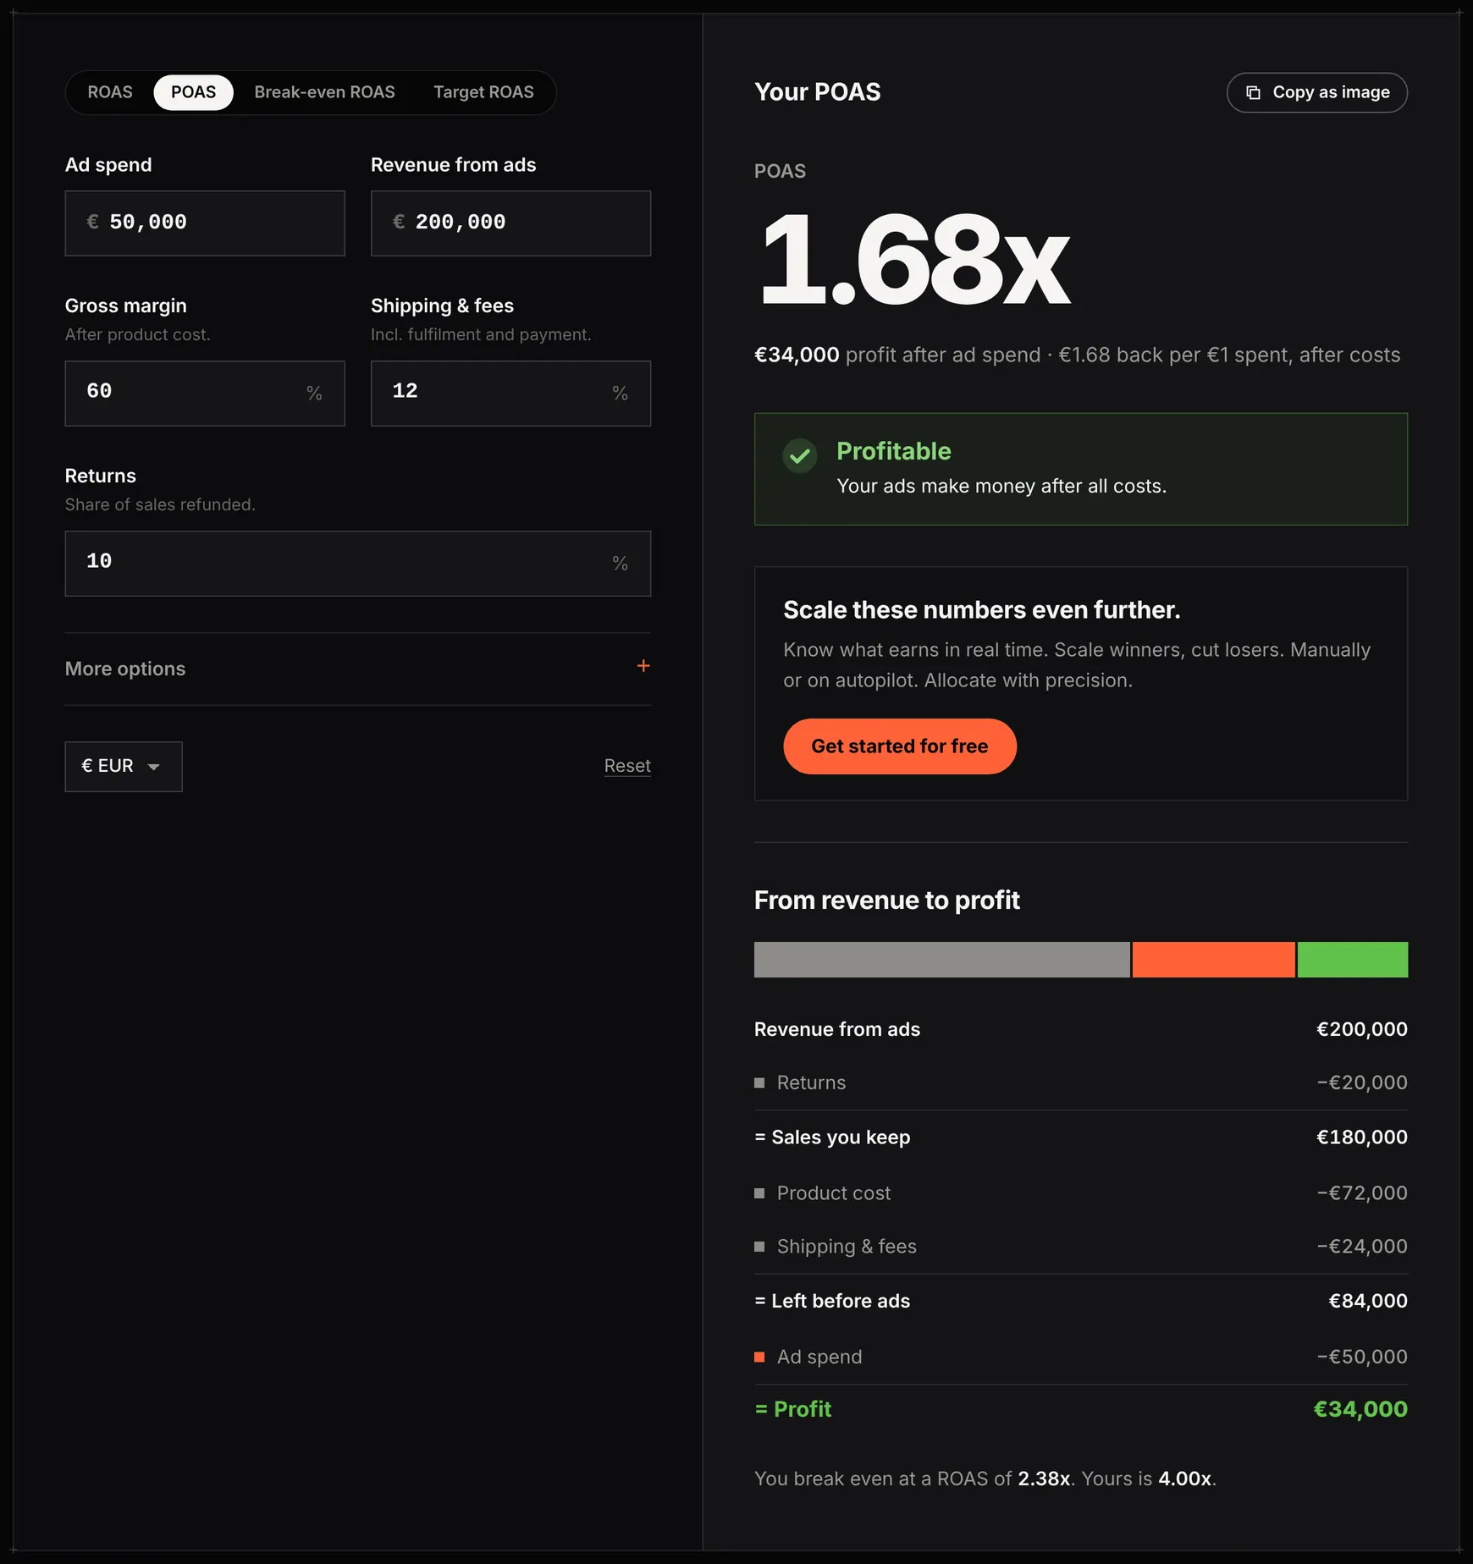Edit the Ad spend input field
Viewport: 1473px width, 1564px height.
coord(205,223)
